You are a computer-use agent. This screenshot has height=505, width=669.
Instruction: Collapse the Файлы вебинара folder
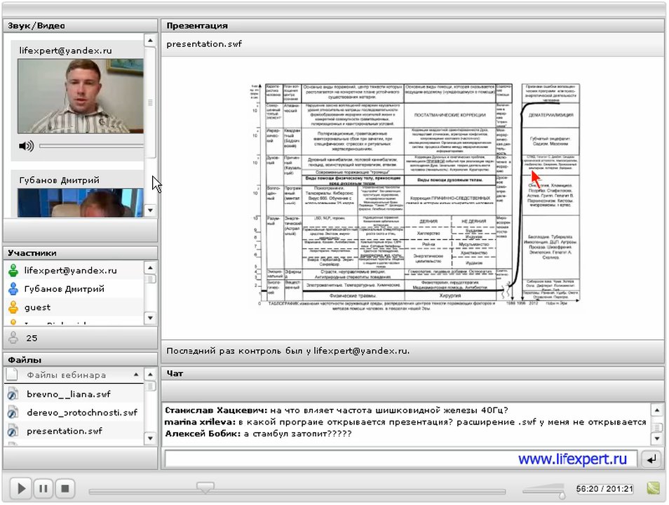[x=135, y=375]
